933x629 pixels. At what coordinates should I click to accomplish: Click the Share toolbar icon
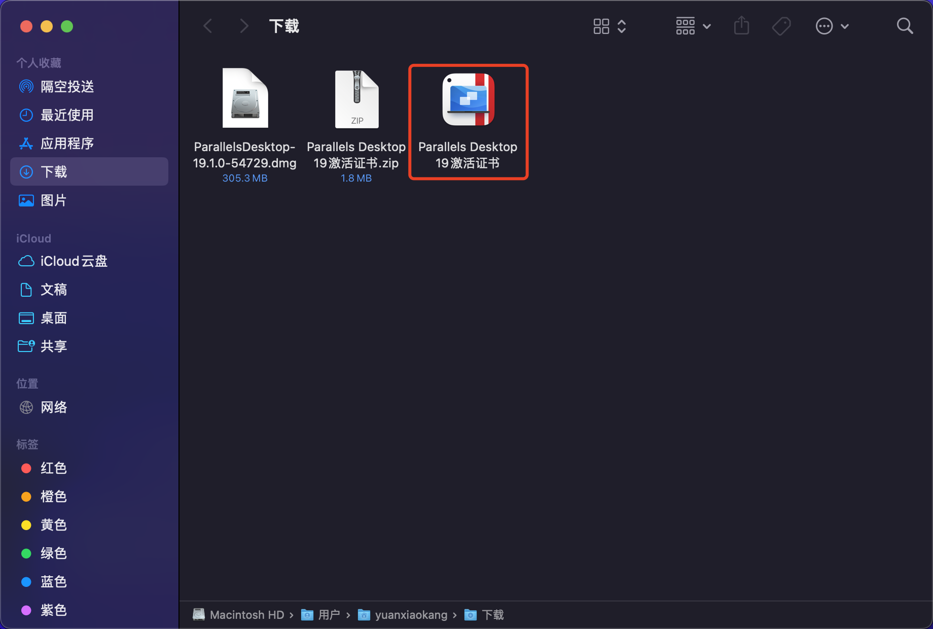741,25
